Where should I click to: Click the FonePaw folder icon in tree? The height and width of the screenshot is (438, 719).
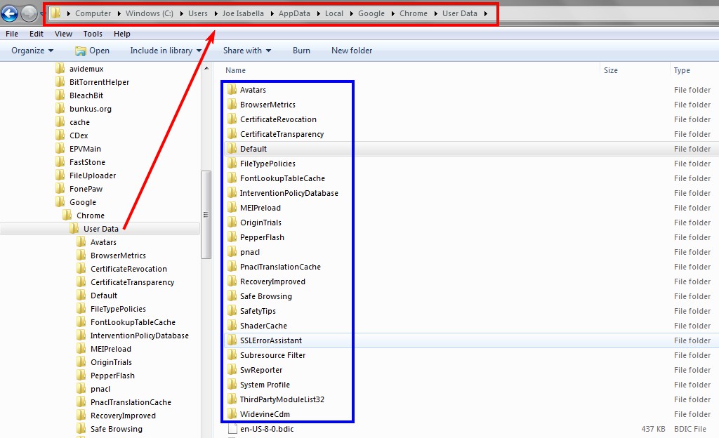click(x=60, y=189)
